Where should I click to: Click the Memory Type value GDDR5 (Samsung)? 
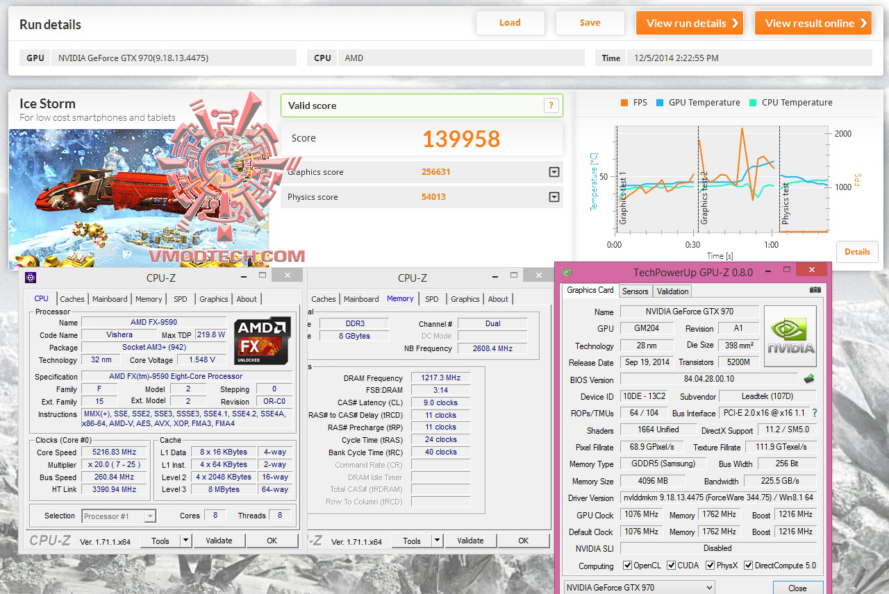click(663, 464)
